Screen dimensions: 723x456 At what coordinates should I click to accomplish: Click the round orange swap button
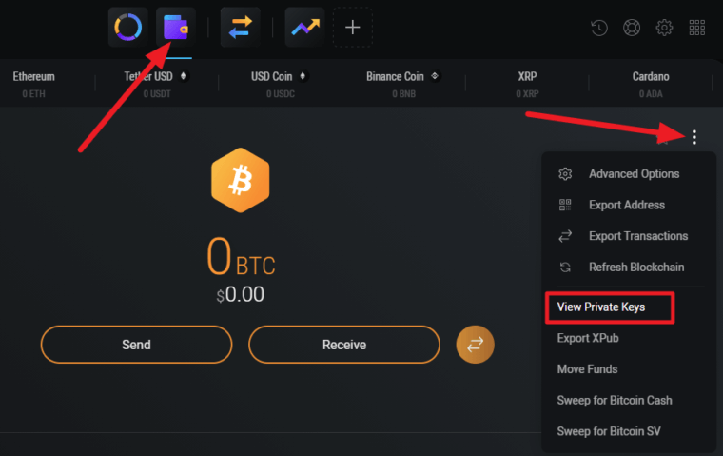click(475, 345)
